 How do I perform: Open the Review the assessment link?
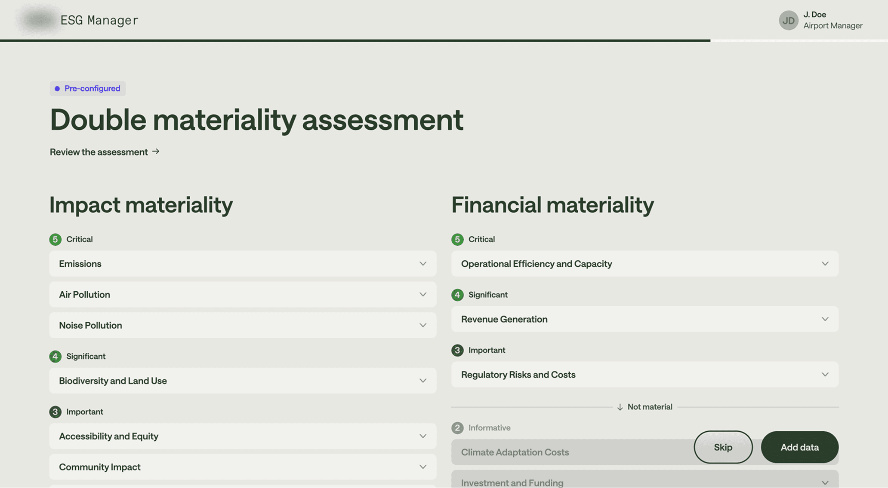pyautogui.click(x=99, y=152)
